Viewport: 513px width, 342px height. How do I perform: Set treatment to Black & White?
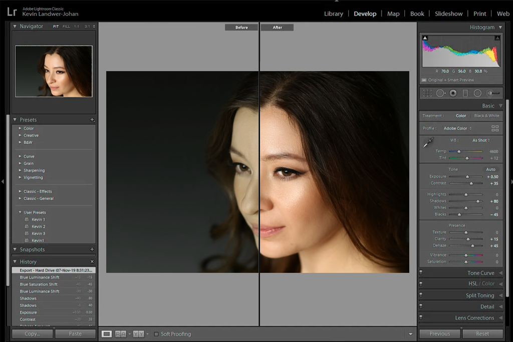pyautogui.click(x=486, y=116)
